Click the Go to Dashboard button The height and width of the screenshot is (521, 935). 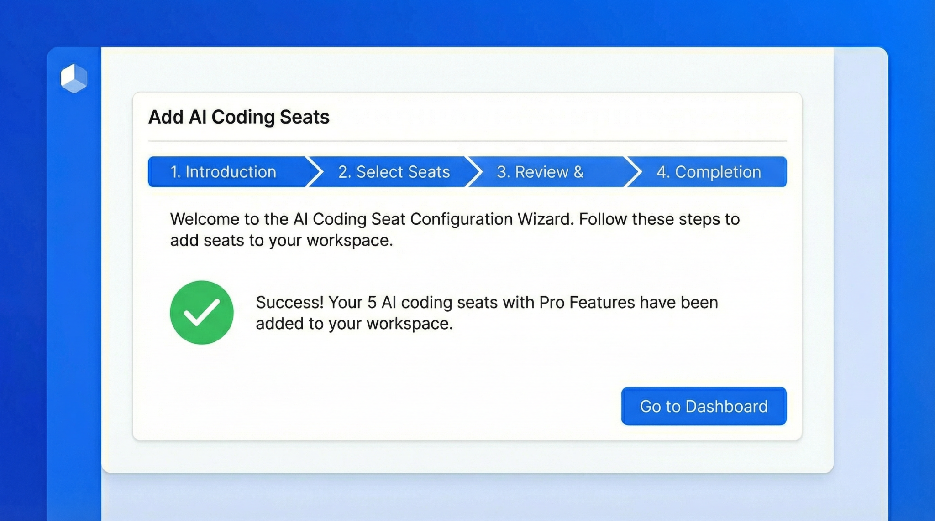[x=703, y=406]
